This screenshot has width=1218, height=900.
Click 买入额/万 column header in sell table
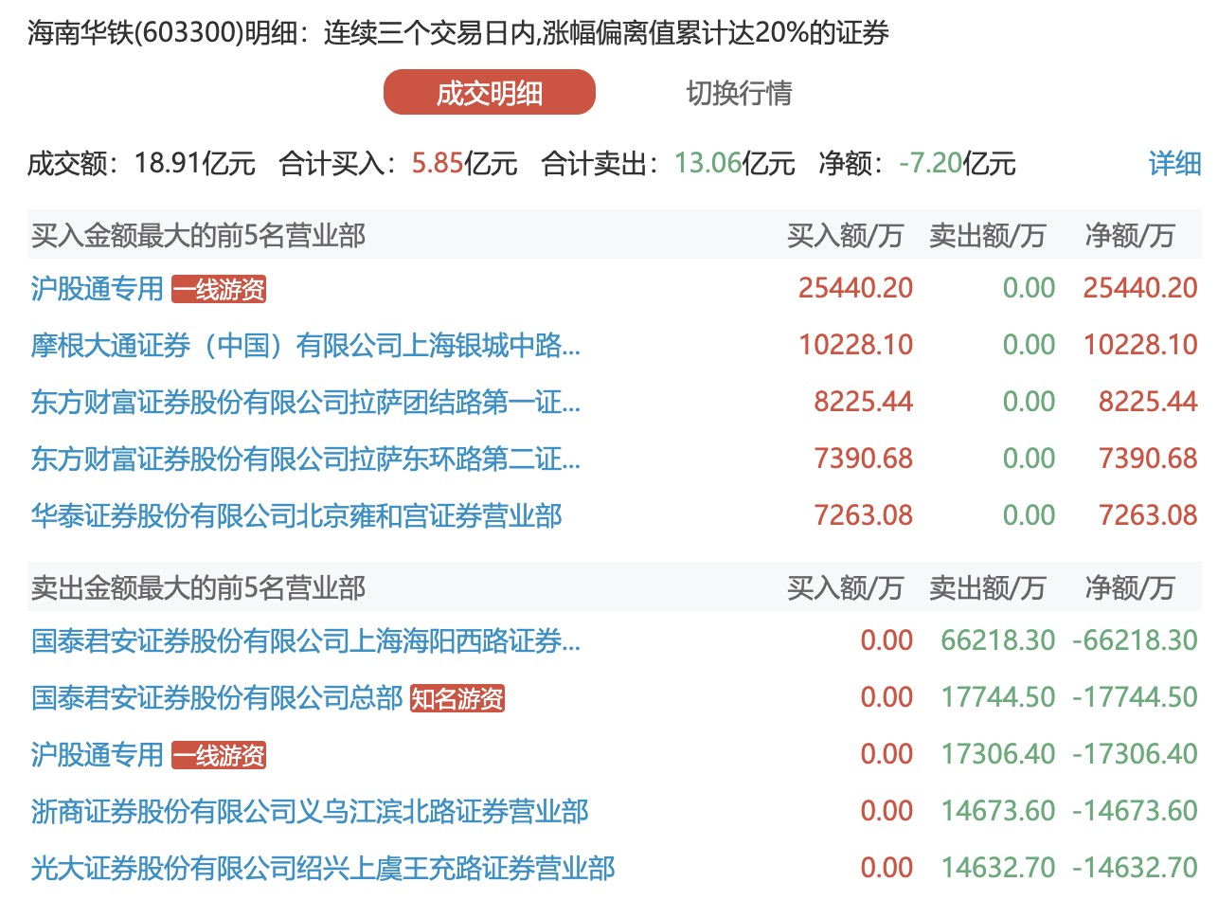[846, 587]
